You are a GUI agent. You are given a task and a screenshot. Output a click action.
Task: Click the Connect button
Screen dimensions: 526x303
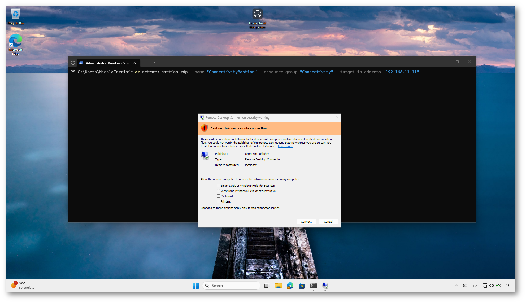click(306, 222)
